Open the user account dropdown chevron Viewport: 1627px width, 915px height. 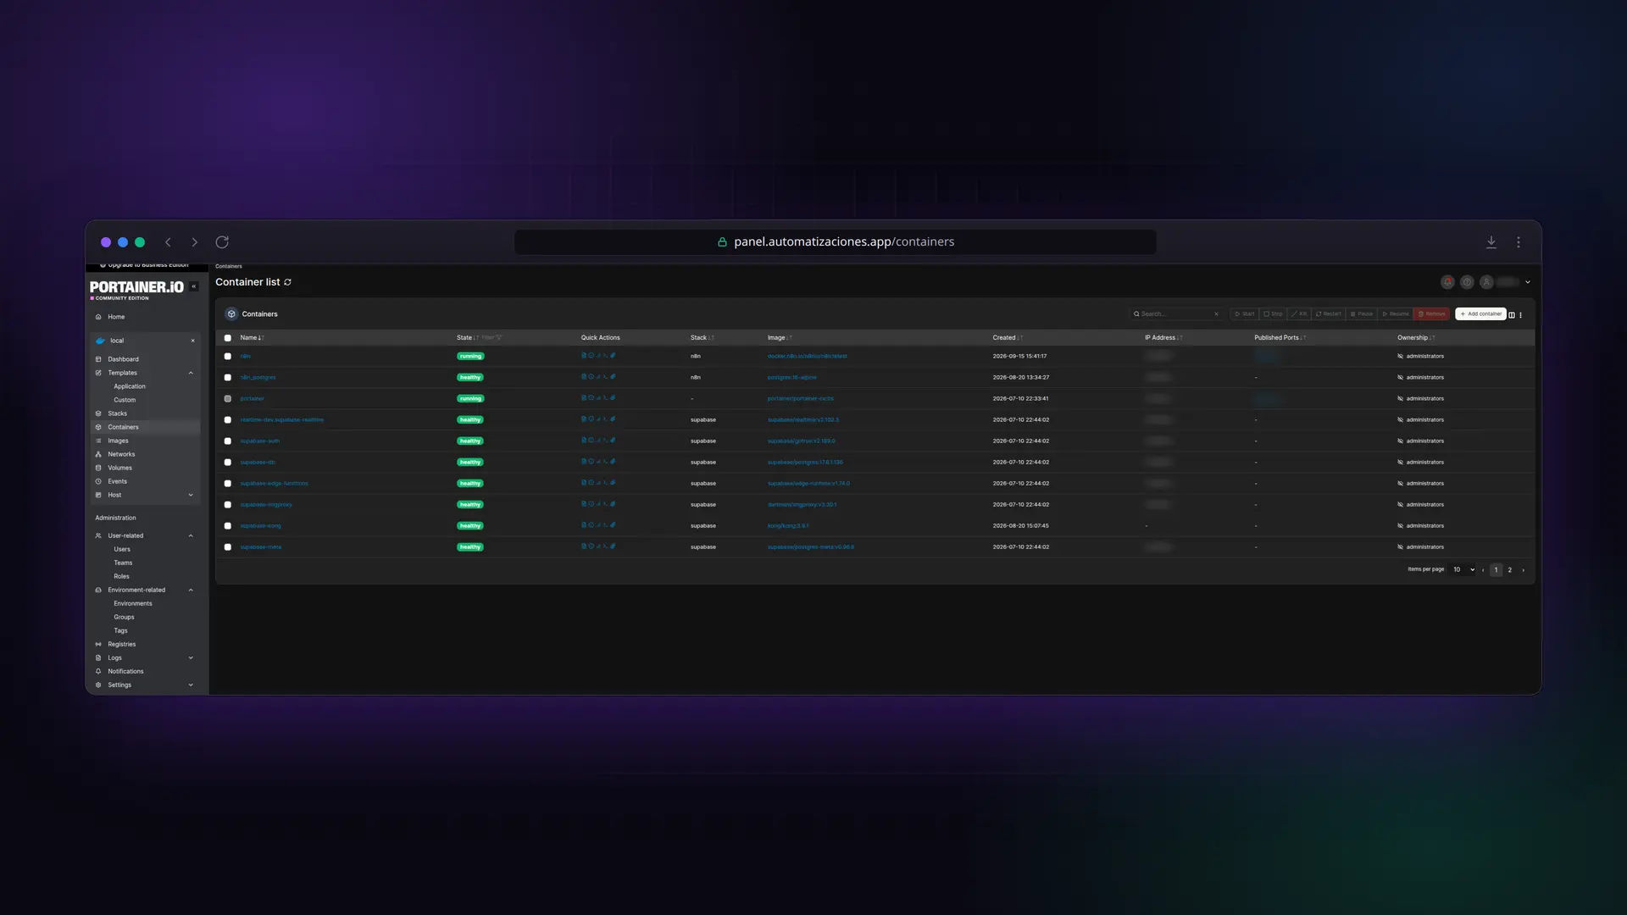(x=1528, y=282)
